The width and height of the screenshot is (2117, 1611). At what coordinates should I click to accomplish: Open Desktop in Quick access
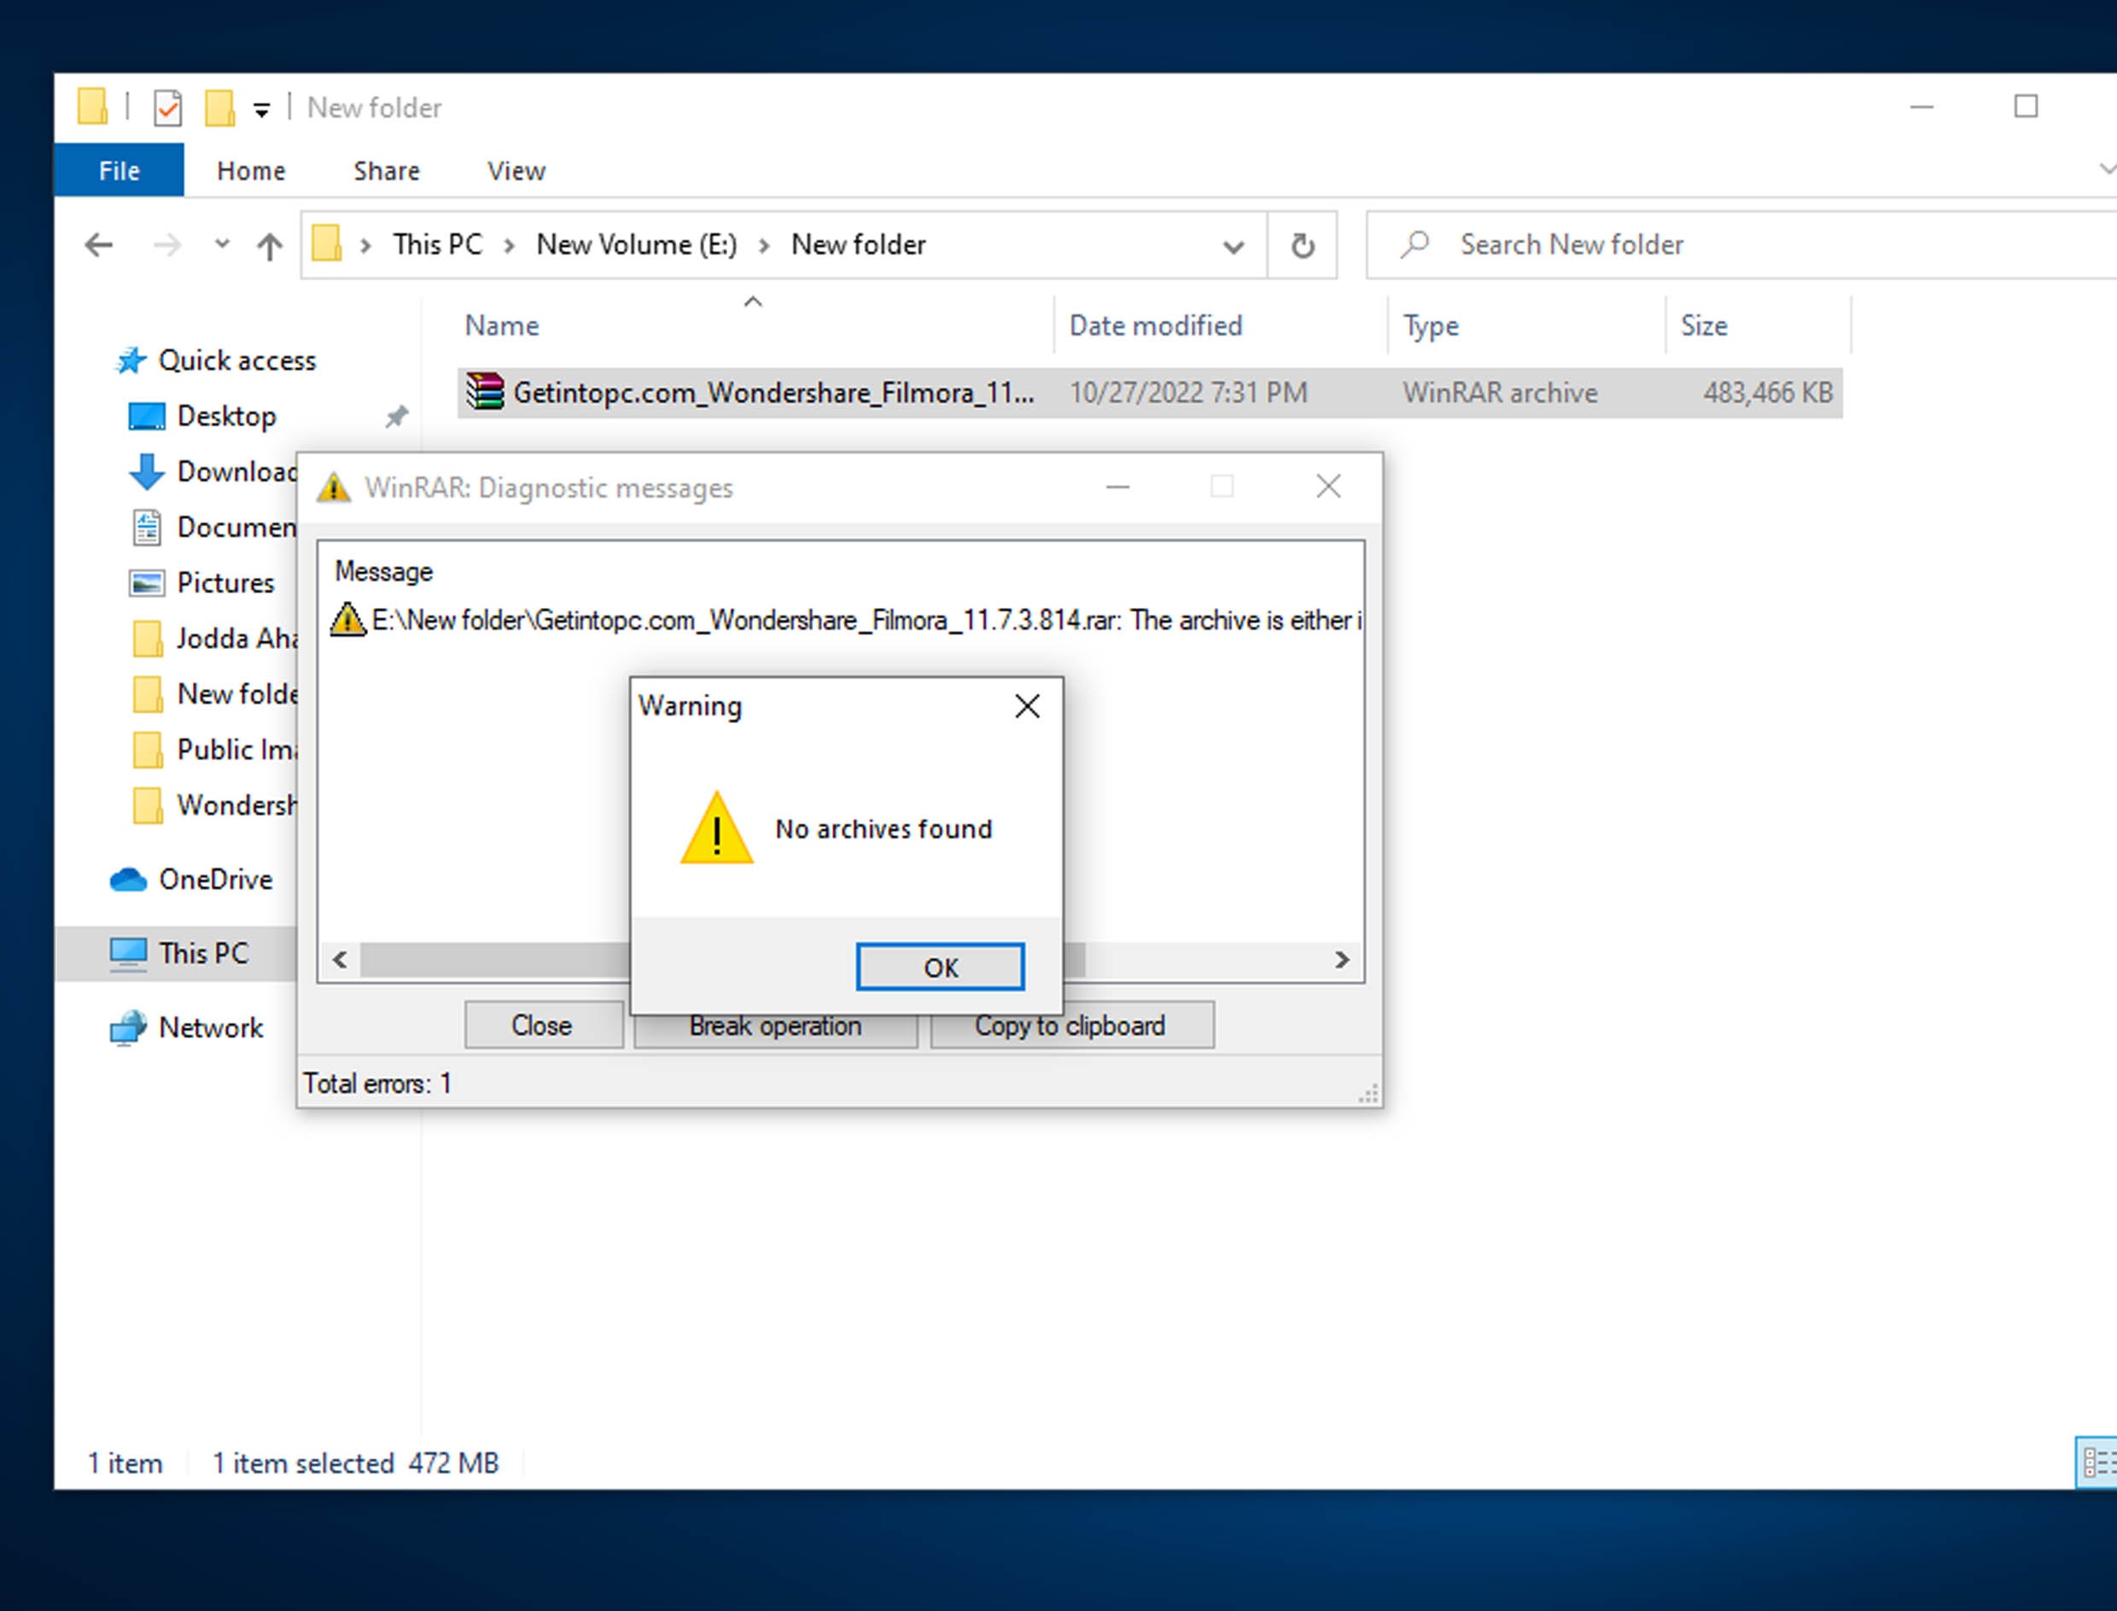(227, 416)
